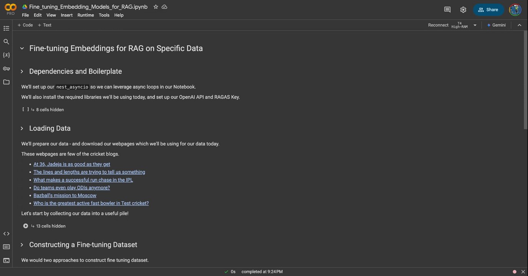Run the 13 hidden cells

(x=25, y=226)
